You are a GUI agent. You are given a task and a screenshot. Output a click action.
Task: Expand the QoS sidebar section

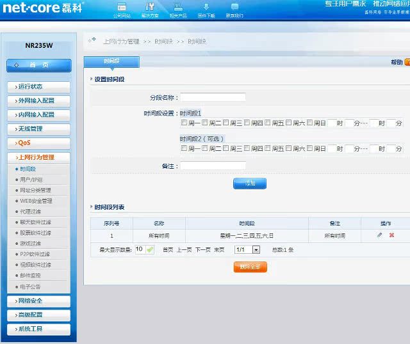[38, 143]
